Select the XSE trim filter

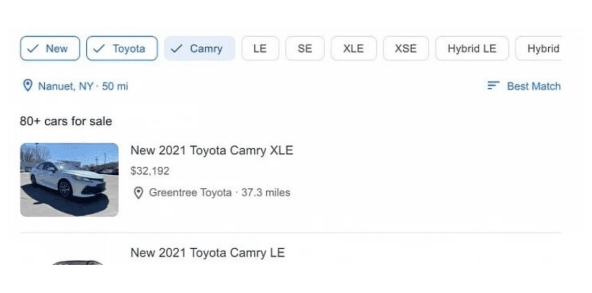click(x=406, y=48)
